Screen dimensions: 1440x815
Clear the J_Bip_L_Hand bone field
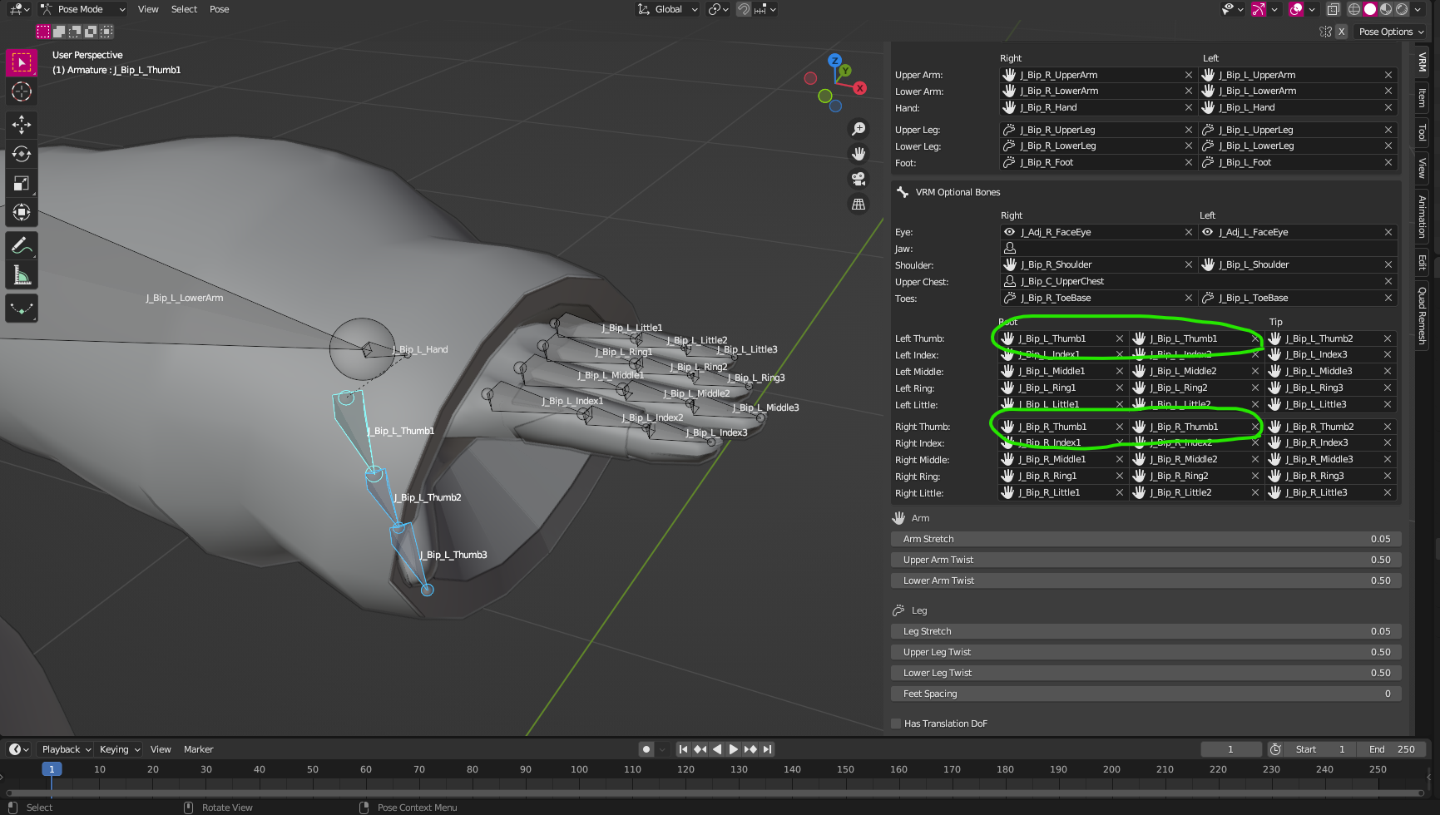tap(1388, 107)
